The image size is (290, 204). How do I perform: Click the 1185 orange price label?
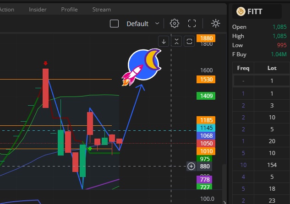point(206,120)
